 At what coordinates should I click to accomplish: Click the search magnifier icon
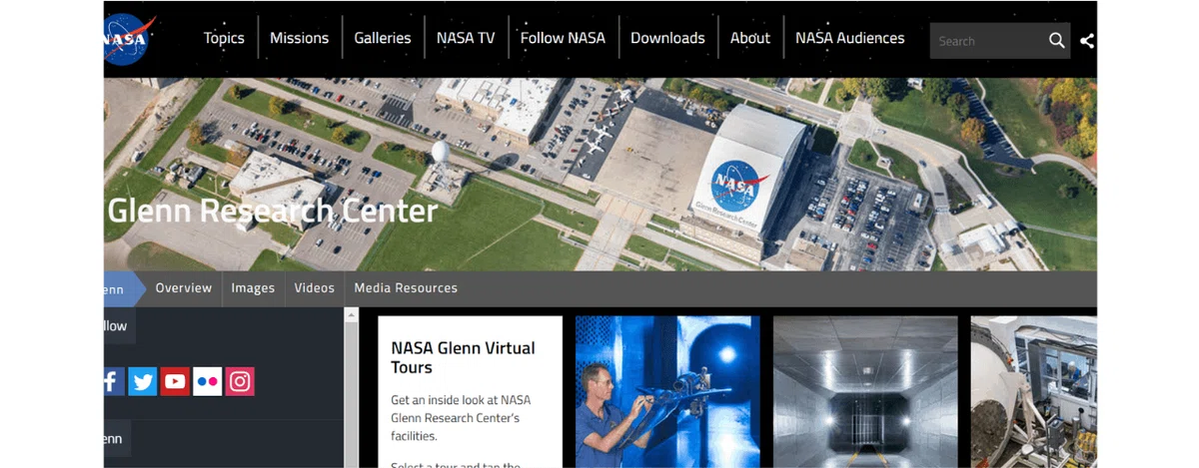[1056, 41]
